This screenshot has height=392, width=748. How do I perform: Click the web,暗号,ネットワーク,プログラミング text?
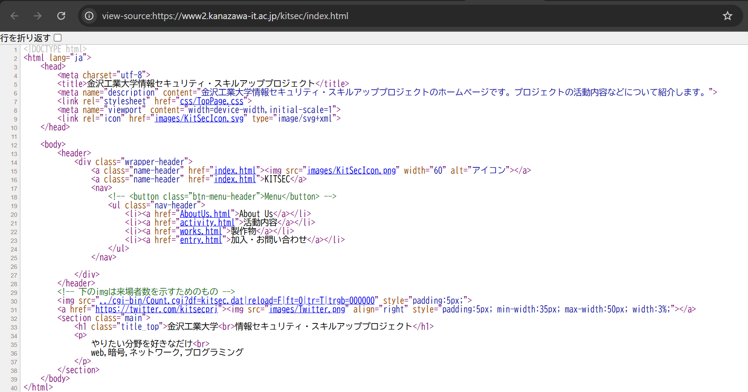click(x=167, y=353)
